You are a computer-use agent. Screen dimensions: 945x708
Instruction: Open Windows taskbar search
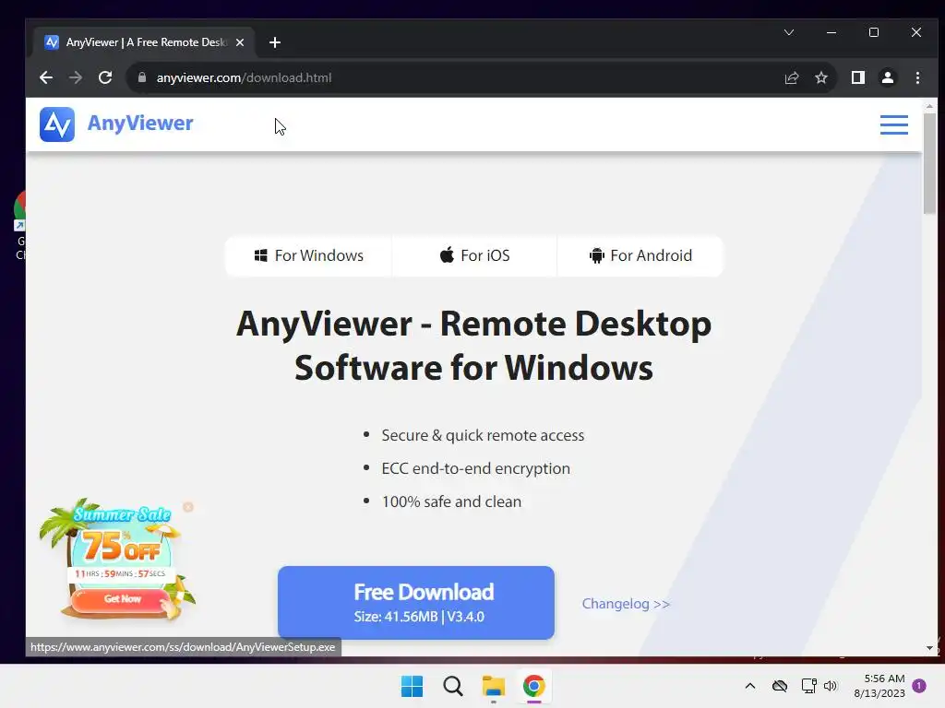click(x=452, y=686)
